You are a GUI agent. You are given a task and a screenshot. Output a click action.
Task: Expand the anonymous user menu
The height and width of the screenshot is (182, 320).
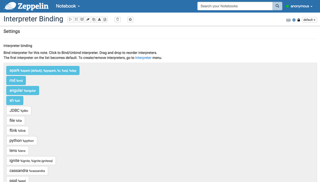click(x=299, y=6)
